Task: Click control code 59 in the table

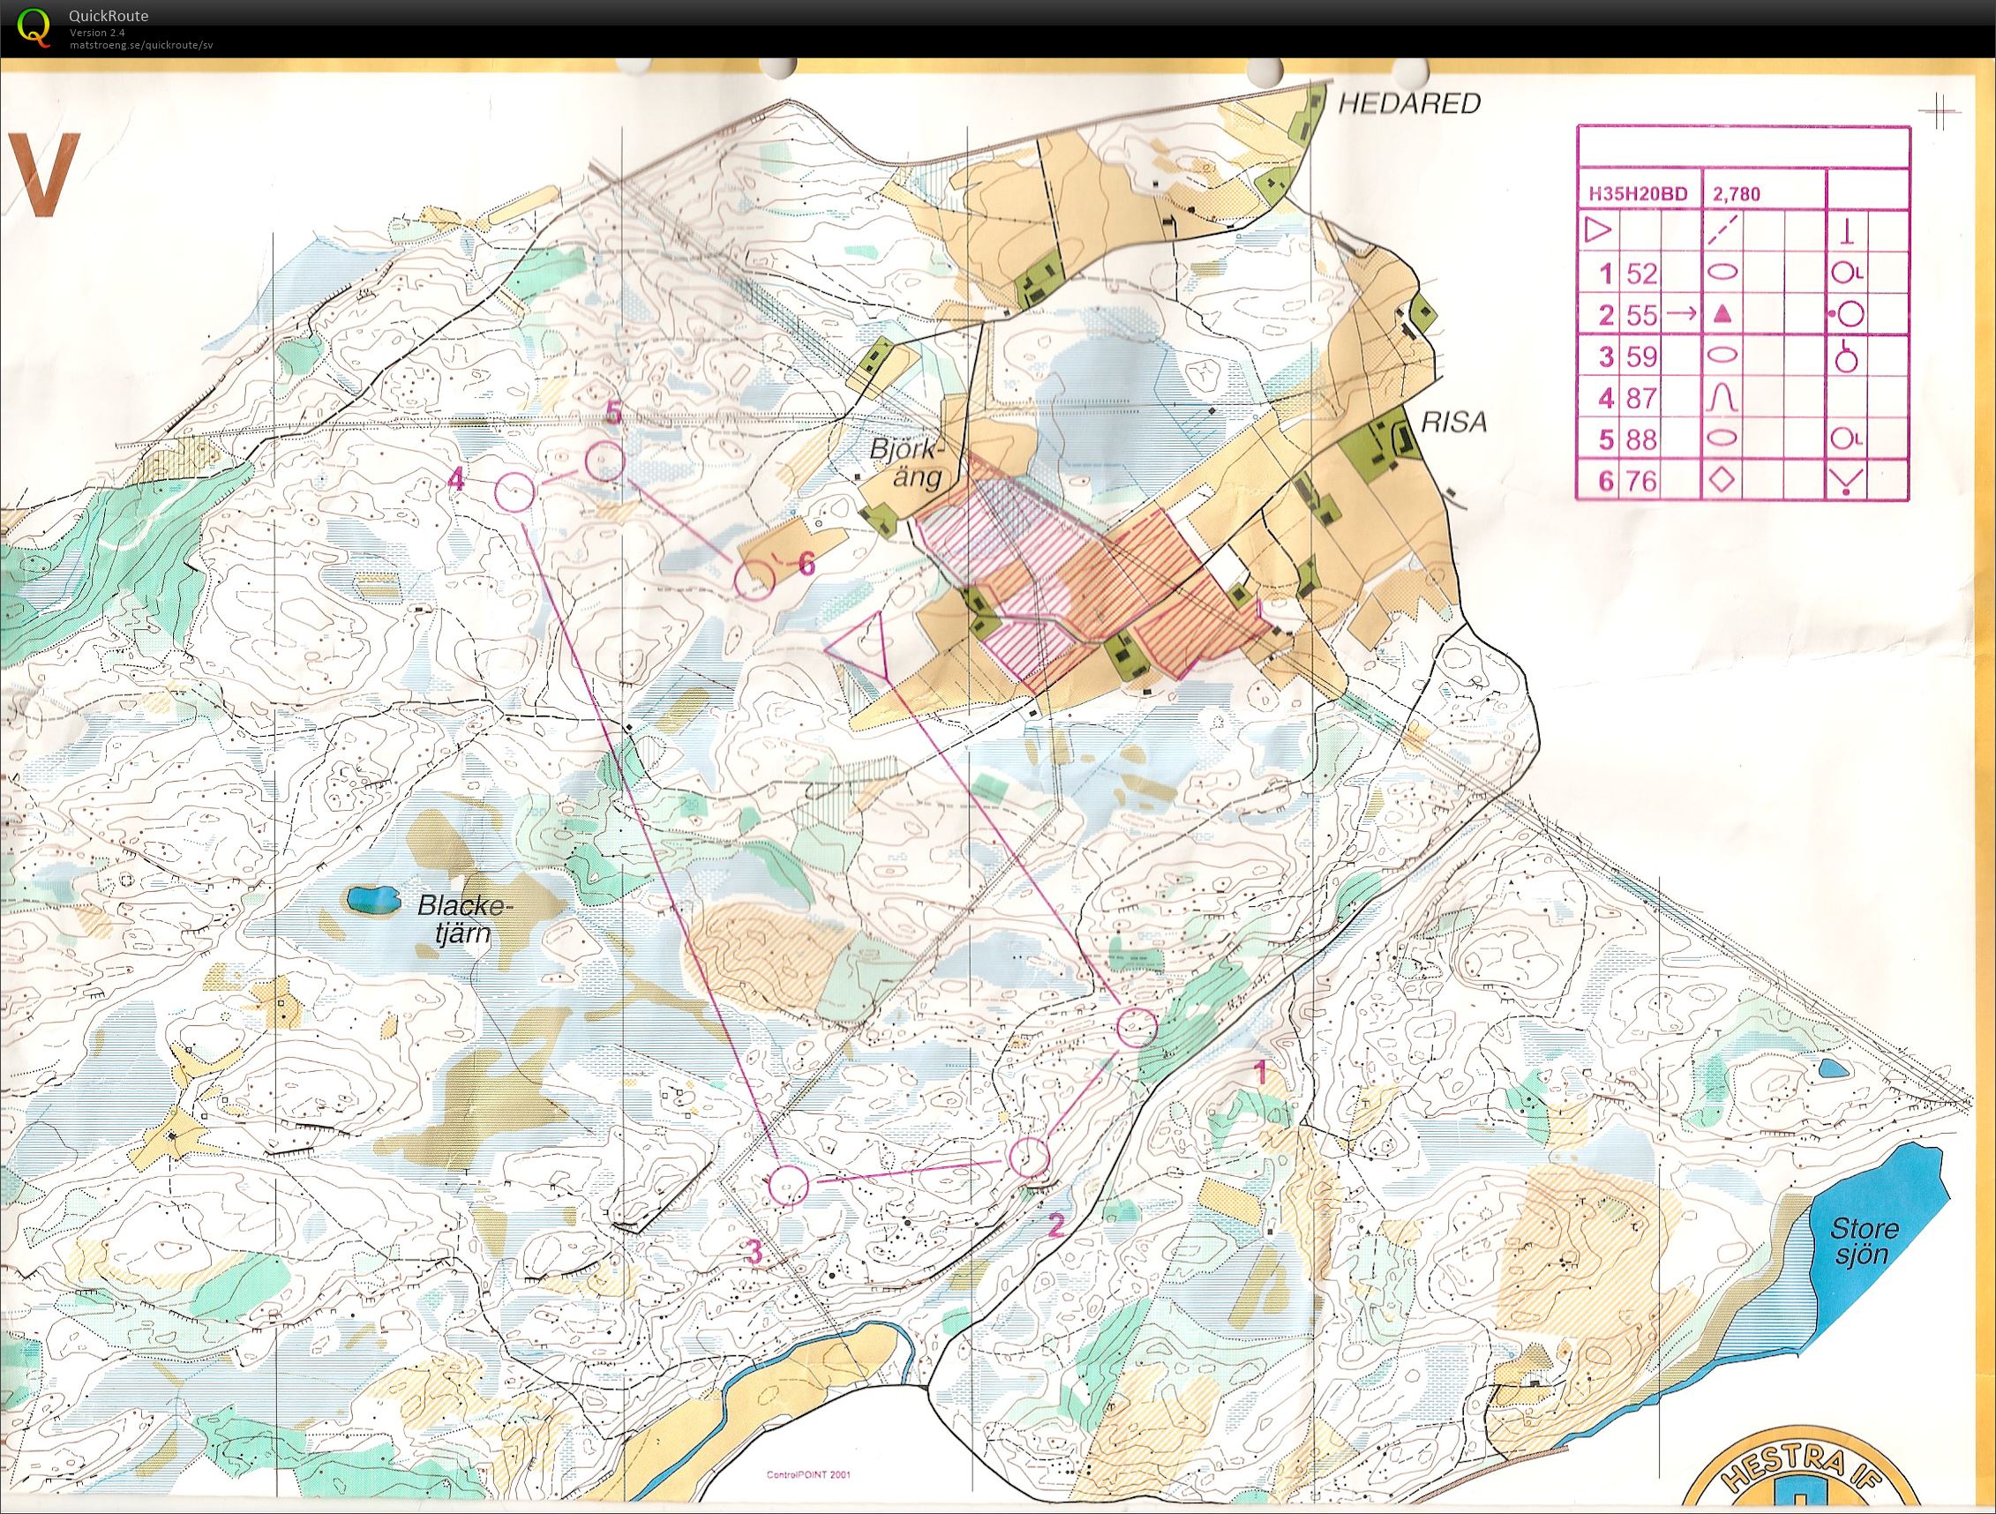Action: pyautogui.click(x=1643, y=356)
